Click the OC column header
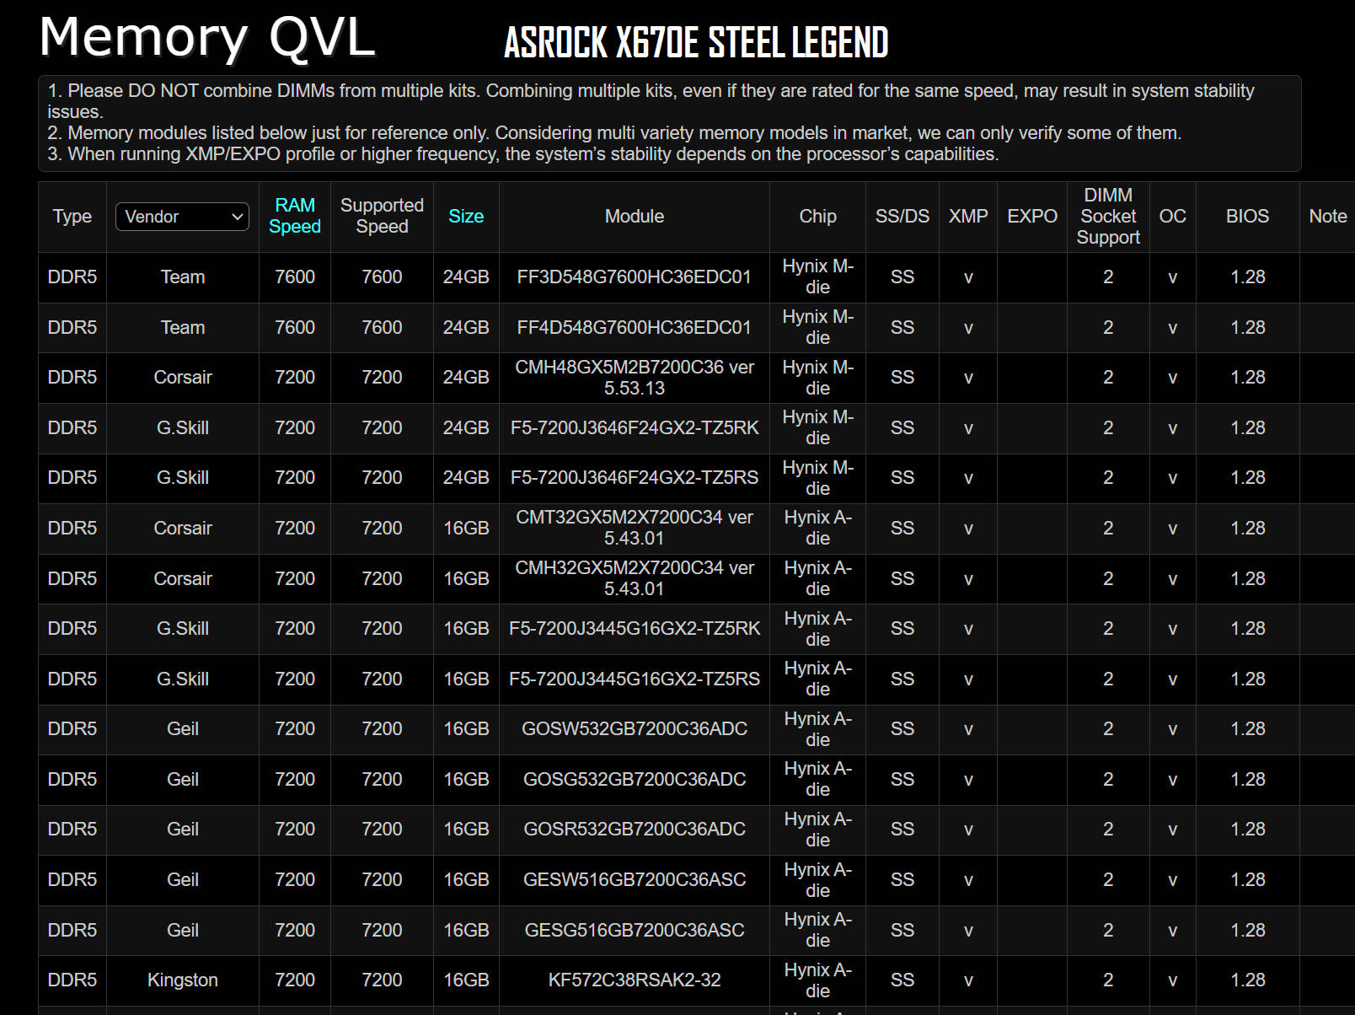 pos(1172,217)
